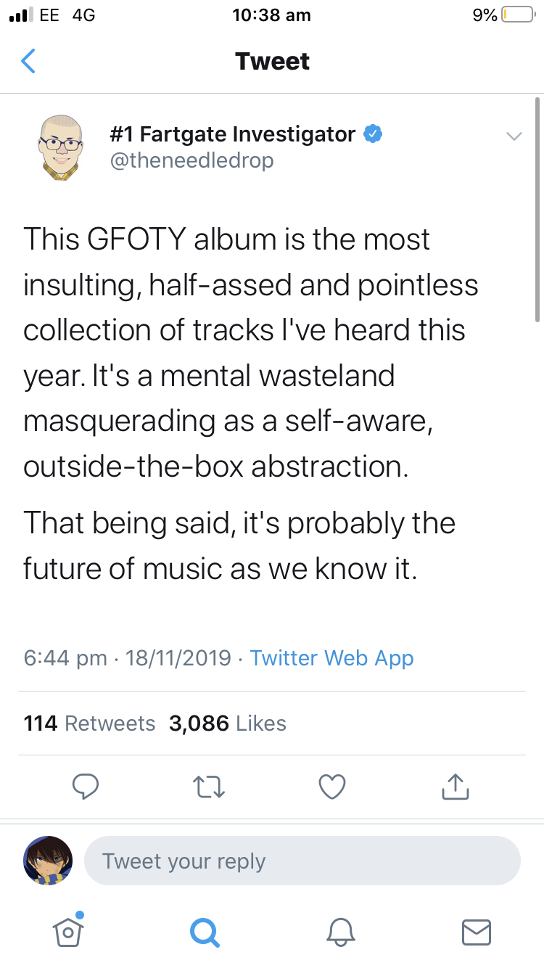View the 114 Retweets list
Screen dimensions: 544x968
[89, 723]
